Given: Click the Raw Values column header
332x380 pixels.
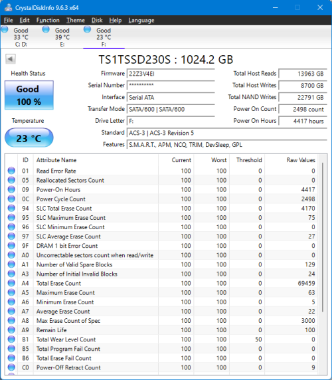Looking at the screenshot, I should [291, 160].
